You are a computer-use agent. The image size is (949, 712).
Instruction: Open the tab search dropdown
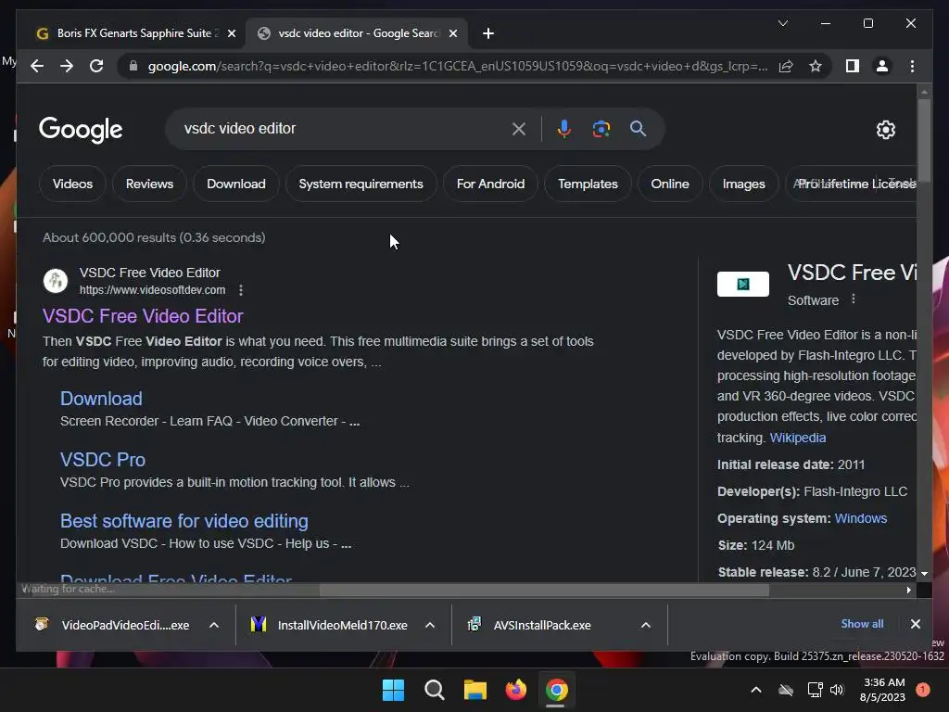tap(782, 23)
